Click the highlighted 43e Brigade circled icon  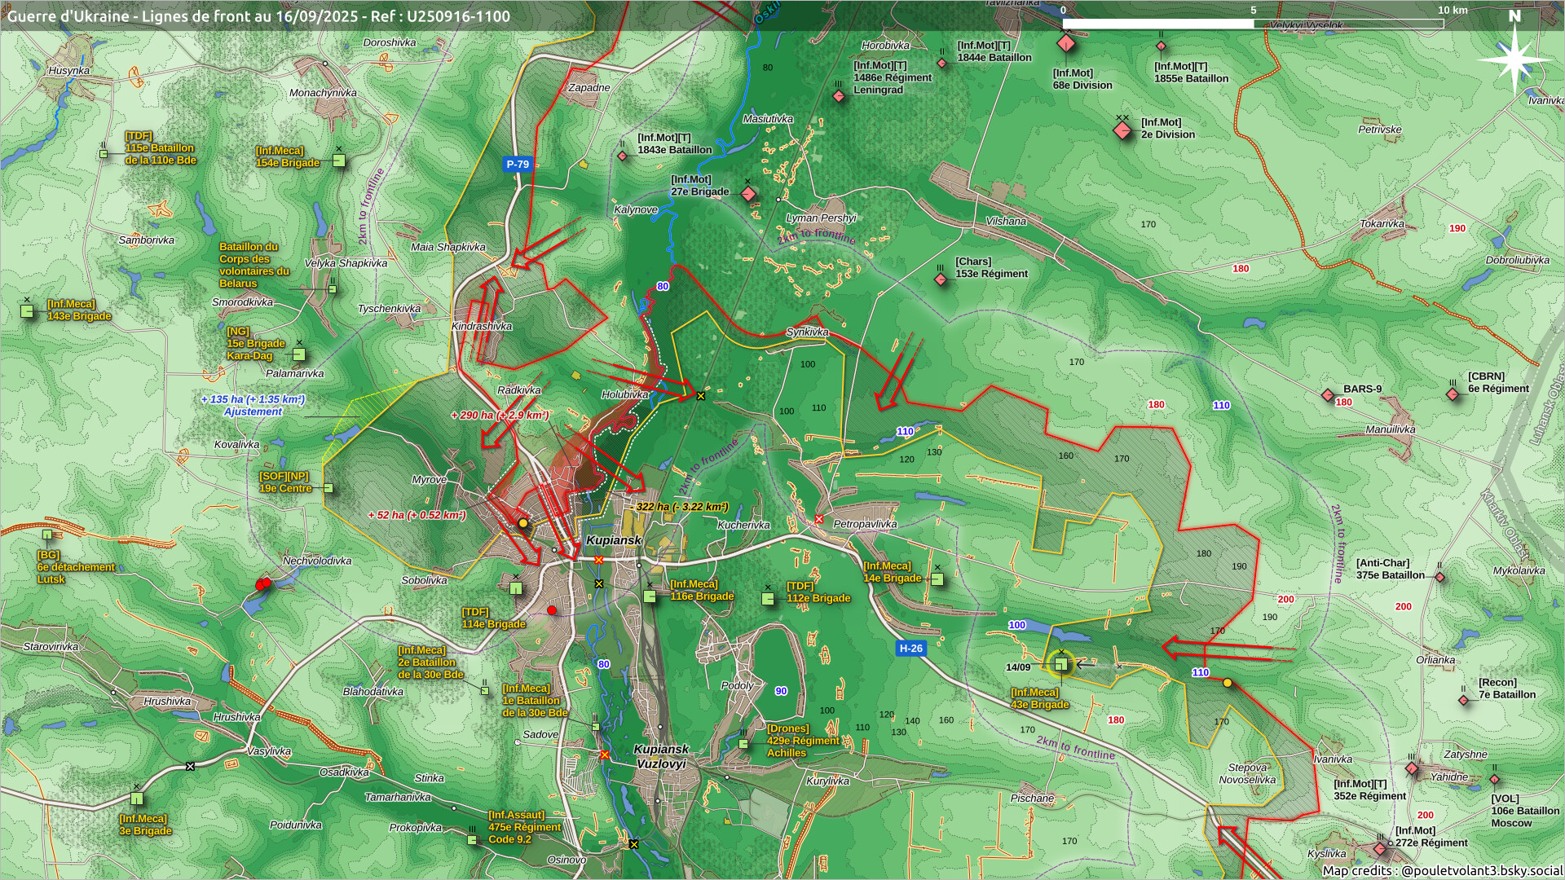(1060, 665)
